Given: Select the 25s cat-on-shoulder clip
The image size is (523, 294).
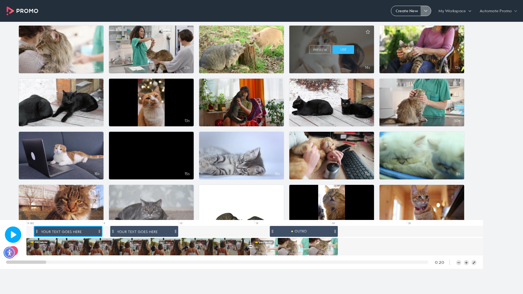Looking at the screenshot, I should 61,49.
